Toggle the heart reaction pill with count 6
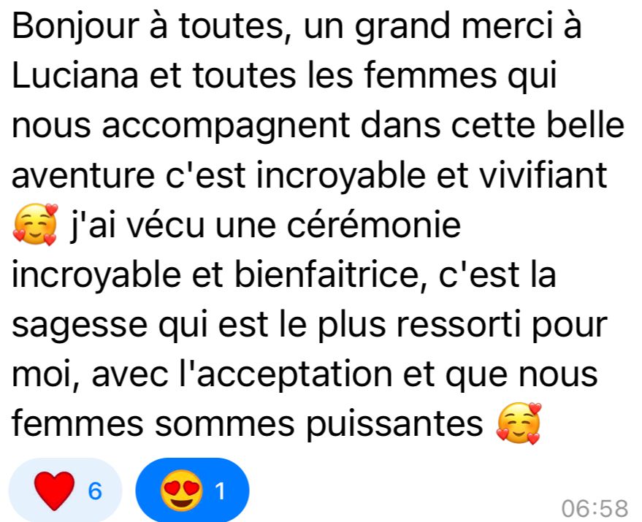The height and width of the screenshot is (522, 642). pos(66,490)
